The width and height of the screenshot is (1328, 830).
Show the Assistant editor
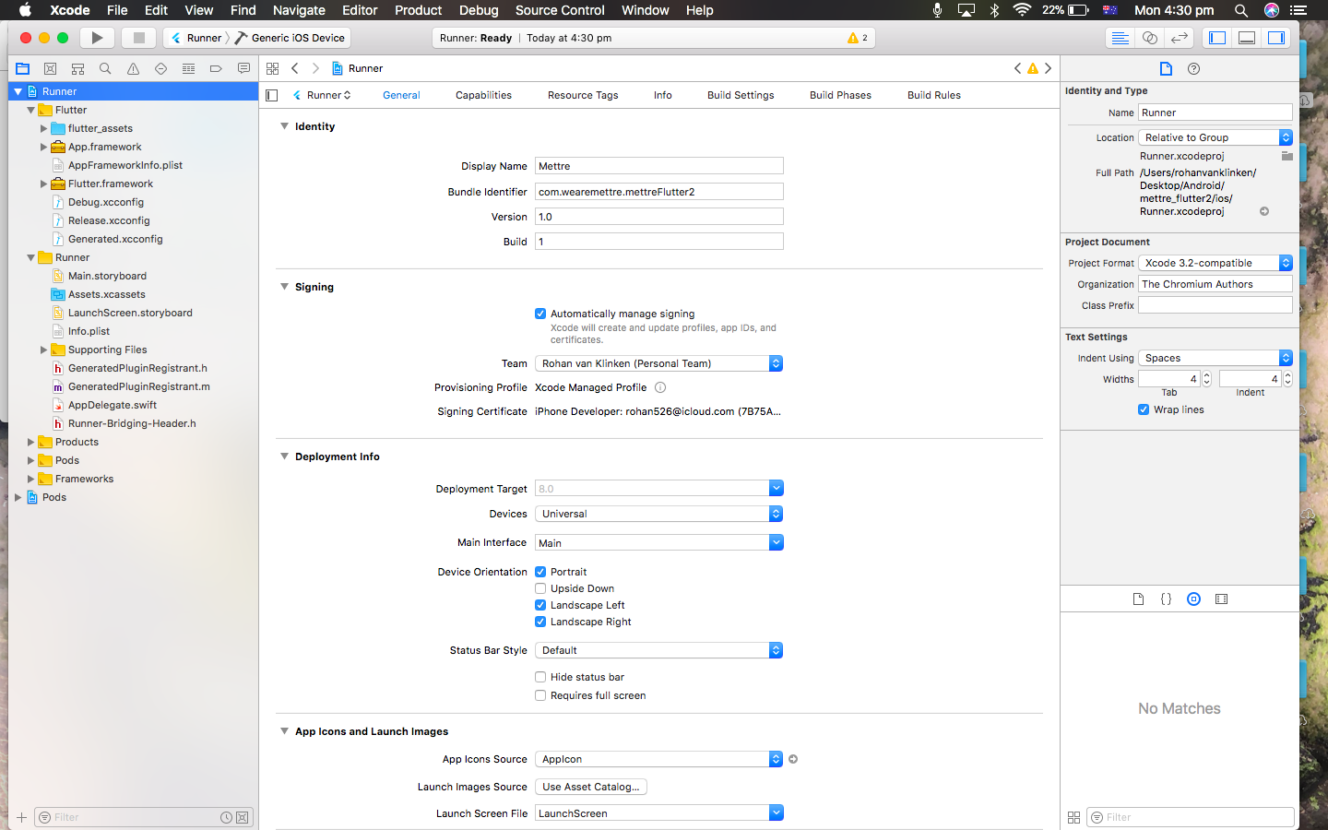pyautogui.click(x=1149, y=38)
